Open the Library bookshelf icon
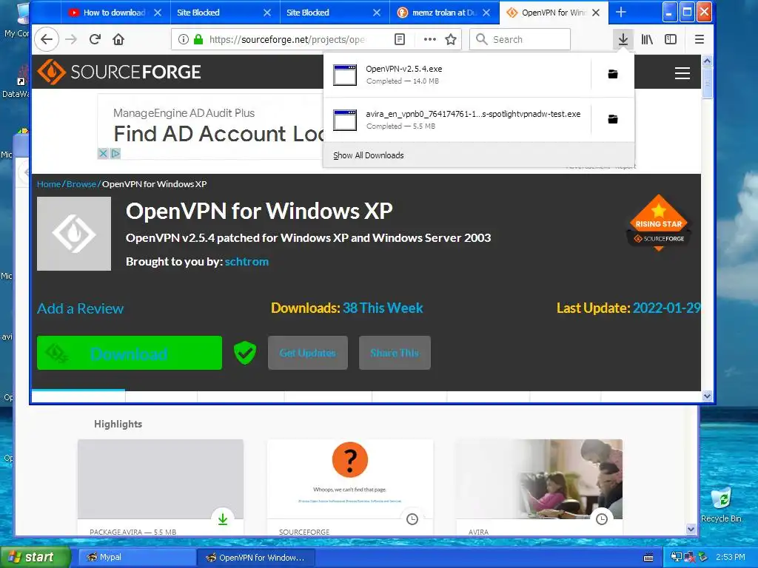The width and height of the screenshot is (758, 568). coord(647,40)
